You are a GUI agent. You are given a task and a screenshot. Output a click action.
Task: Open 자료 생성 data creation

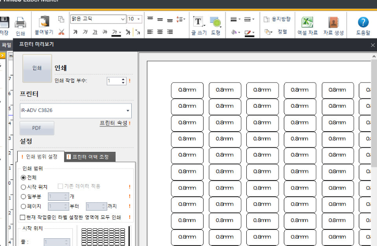coord(333,22)
